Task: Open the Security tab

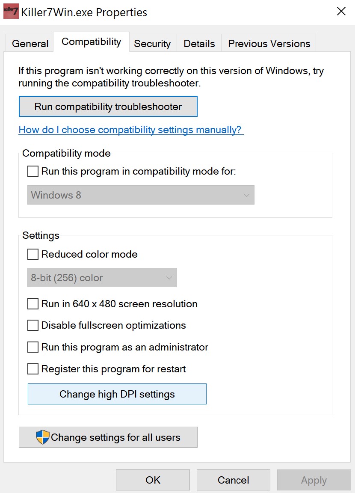Action: (152, 44)
